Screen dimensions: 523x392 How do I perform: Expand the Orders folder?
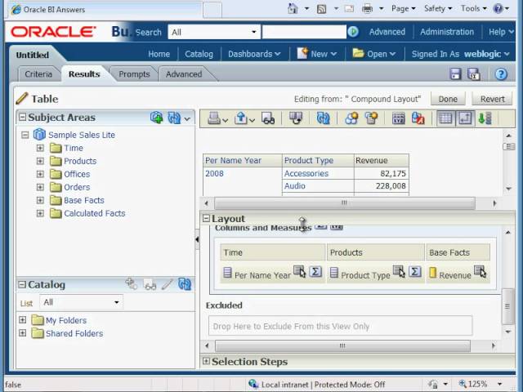pyautogui.click(x=40, y=187)
